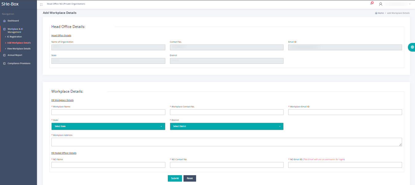Image resolution: width=415 pixels, height=185 pixels.
Task: Select Add Workplace Details in sidebar
Action: [19, 43]
